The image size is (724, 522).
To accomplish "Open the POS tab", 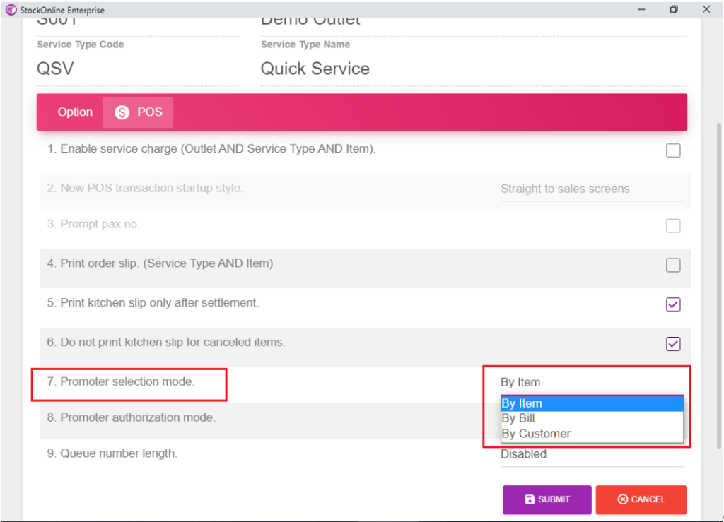I will (x=139, y=112).
